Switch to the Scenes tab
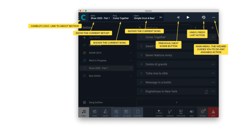This screenshot has height=131, width=232. click(95, 112)
